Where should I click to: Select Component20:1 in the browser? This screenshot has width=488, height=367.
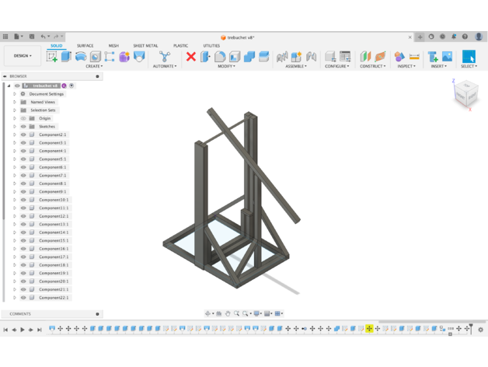(54, 281)
